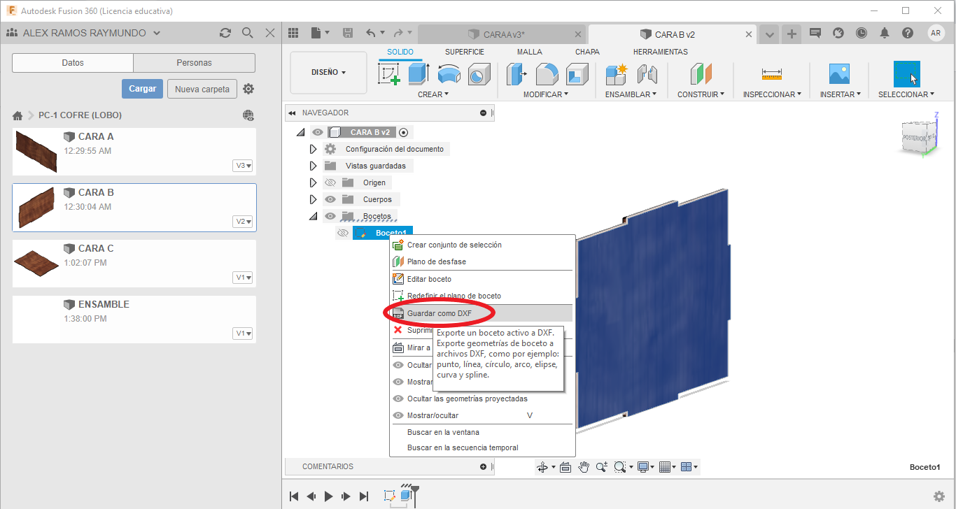Open the MODIFICAR dropdown menu

(x=546, y=94)
